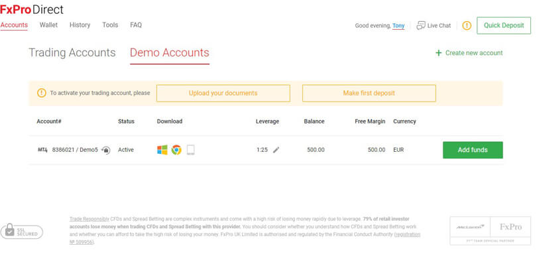Open the Trade Responsibly link
The image size is (537, 260).
click(x=89, y=219)
